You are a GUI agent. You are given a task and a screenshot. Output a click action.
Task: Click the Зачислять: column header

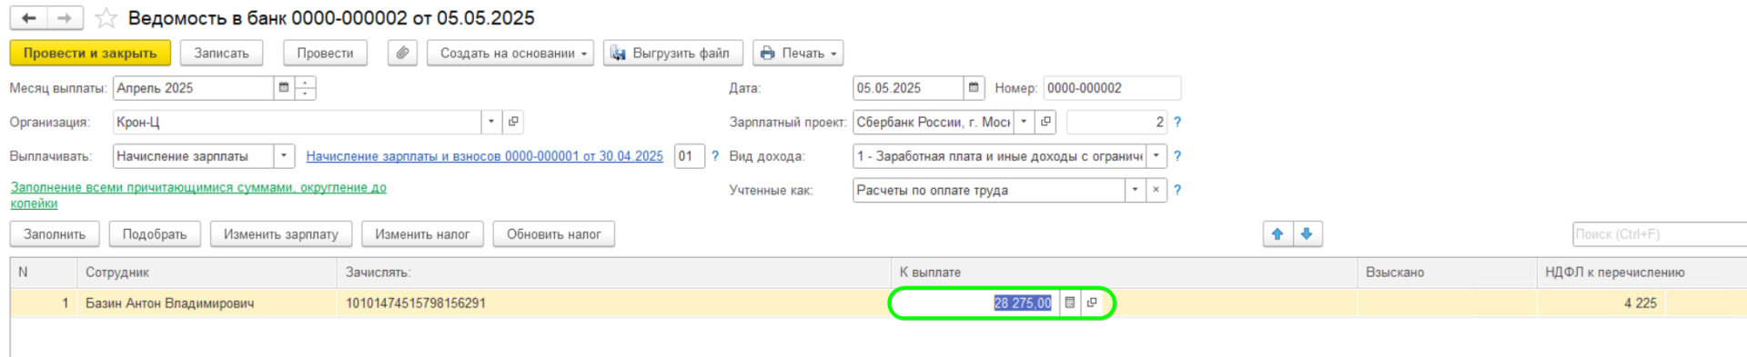point(613,273)
